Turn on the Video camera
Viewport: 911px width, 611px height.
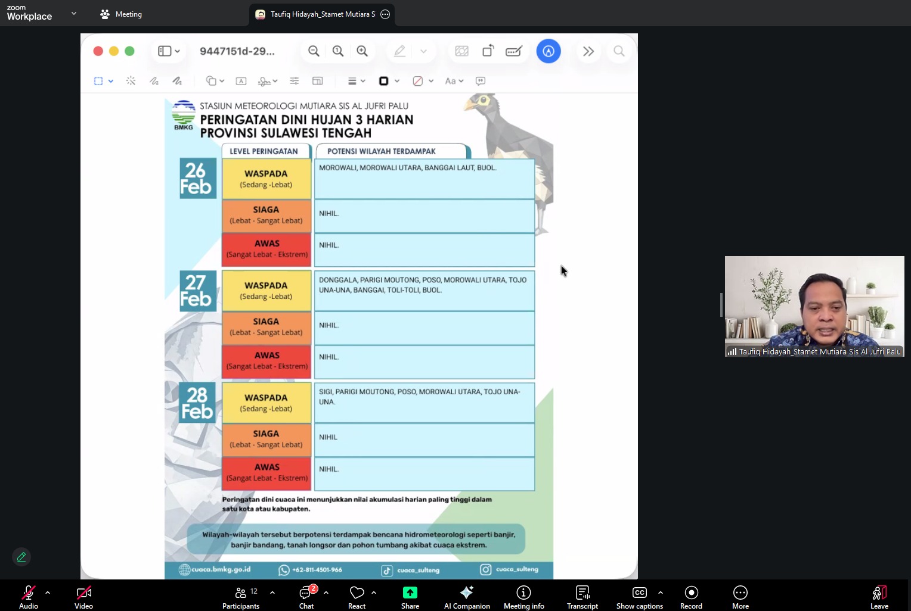point(83,597)
